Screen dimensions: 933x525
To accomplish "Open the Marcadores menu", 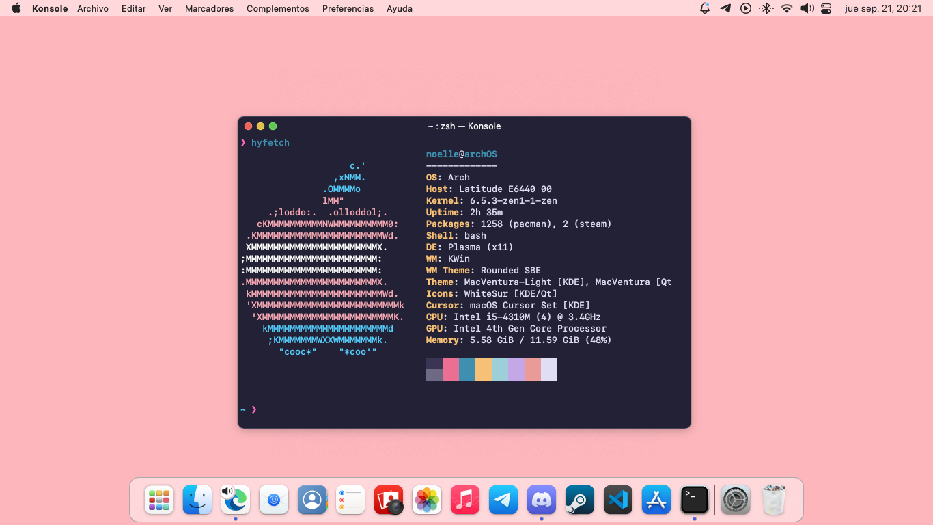I will (209, 8).
